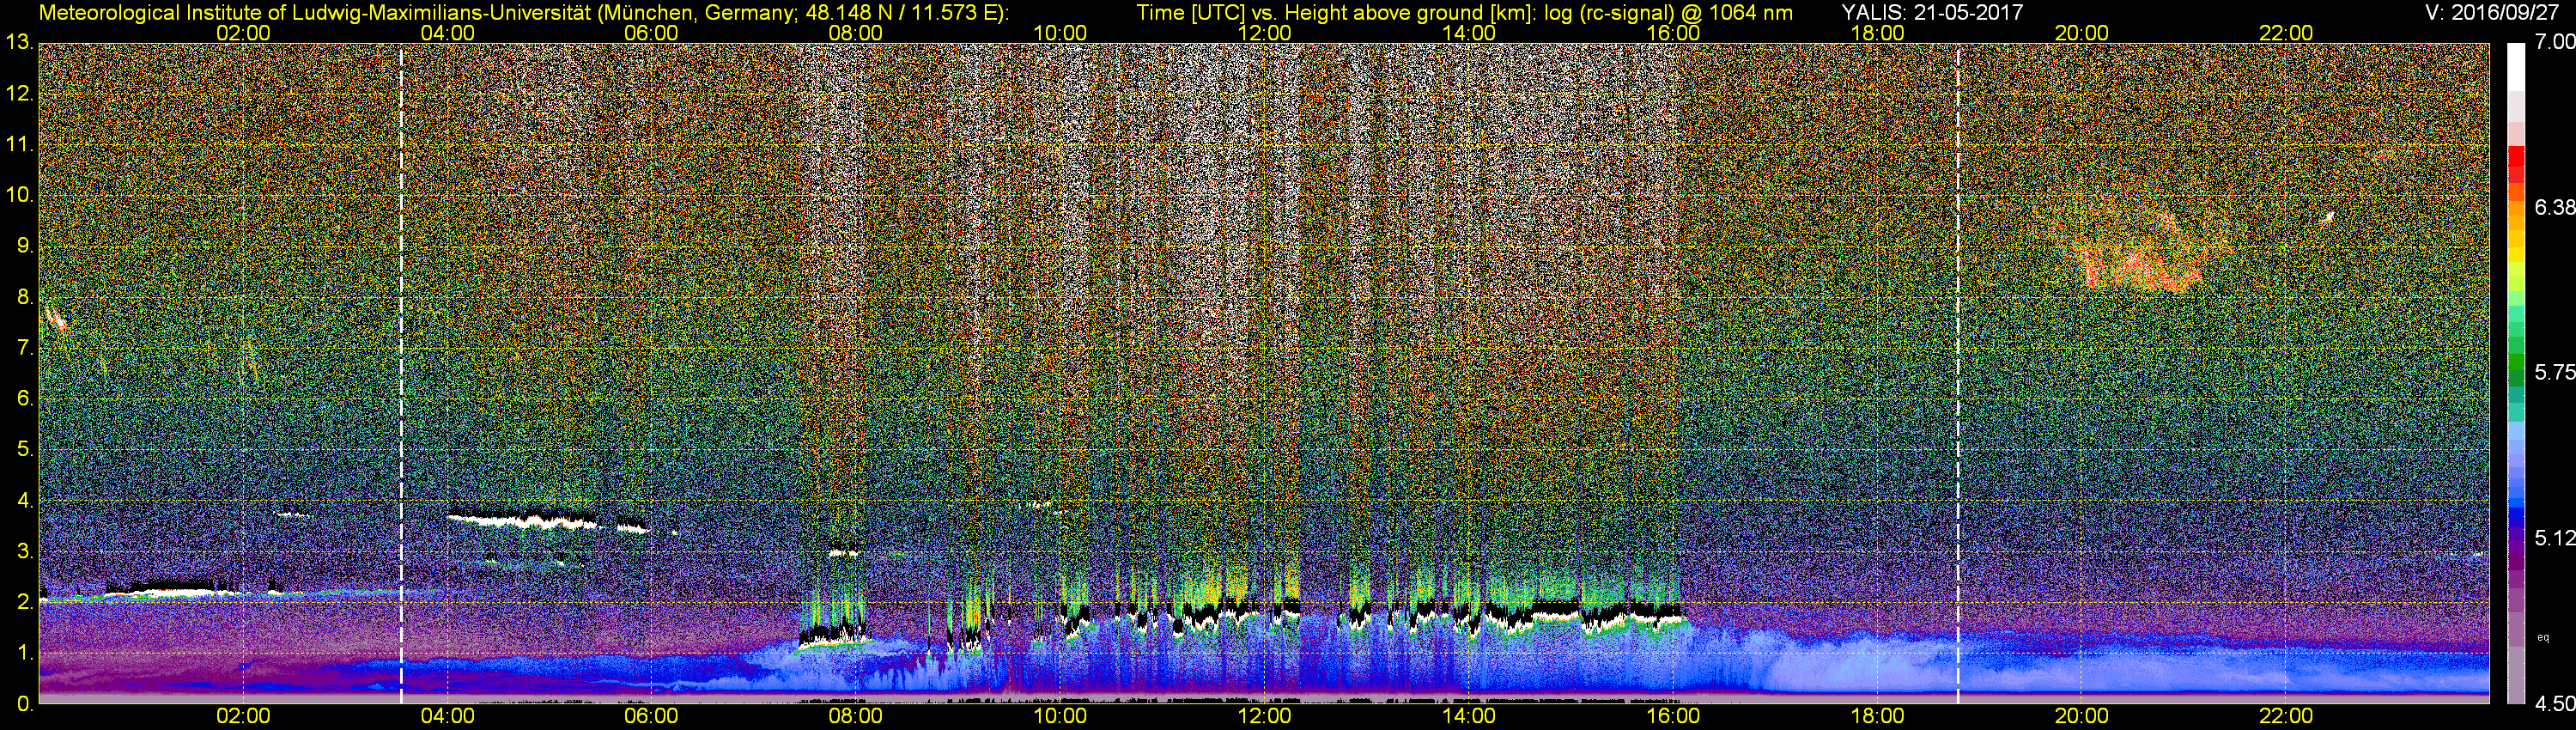Select the 22:00 label on top time axis
Screen dimensions: 2576x730
[x=2286, y=33]
